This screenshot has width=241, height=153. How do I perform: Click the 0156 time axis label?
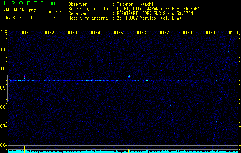(x=141, y=33)
